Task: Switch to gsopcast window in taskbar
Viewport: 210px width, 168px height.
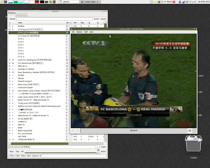Action: pos(69,2)
